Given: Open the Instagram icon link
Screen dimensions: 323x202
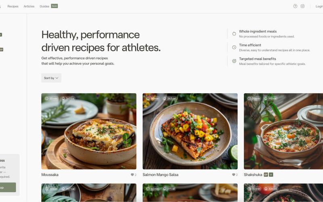Looking at the screenshot, I should coord(302,6).
